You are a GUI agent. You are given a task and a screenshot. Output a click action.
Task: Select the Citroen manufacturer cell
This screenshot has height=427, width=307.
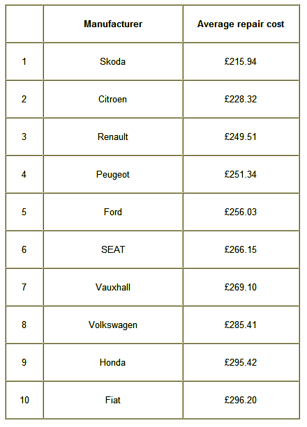coord(113,99)
